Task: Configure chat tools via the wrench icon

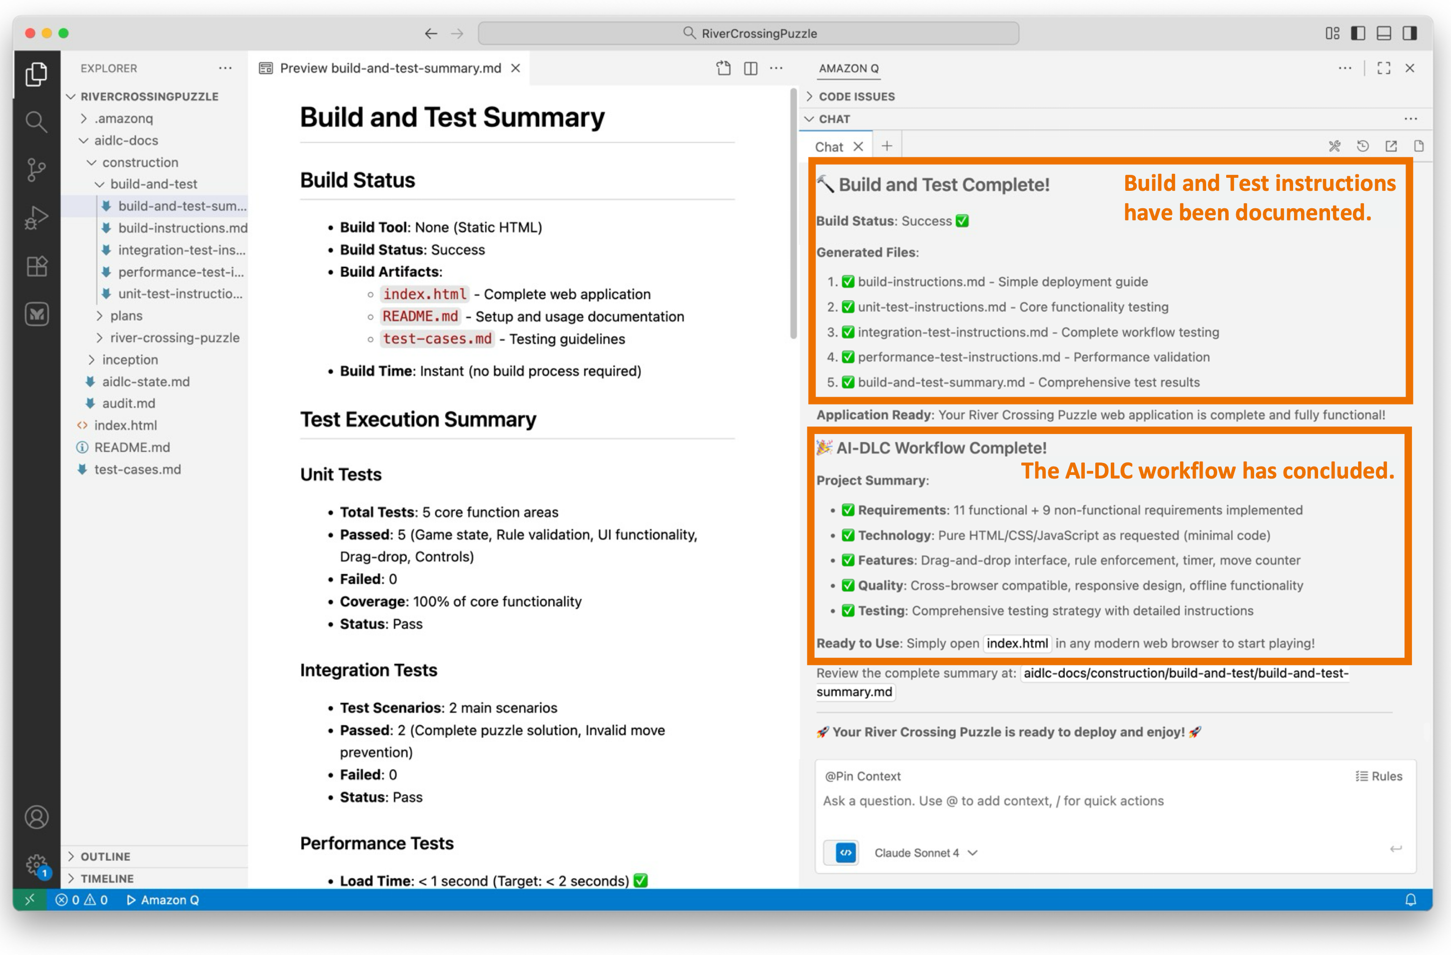Action: coord(1335,146)
